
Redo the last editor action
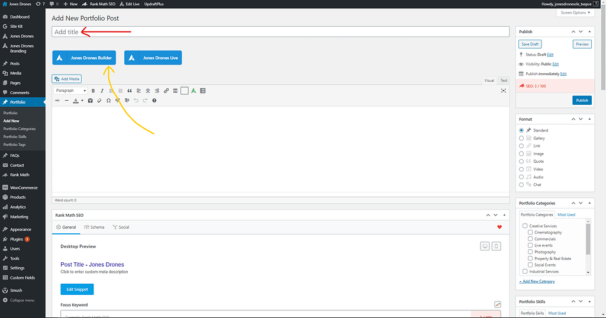145,101
